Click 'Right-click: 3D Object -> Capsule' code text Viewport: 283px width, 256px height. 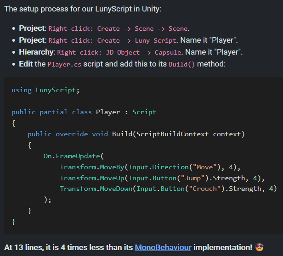point(119,52)
